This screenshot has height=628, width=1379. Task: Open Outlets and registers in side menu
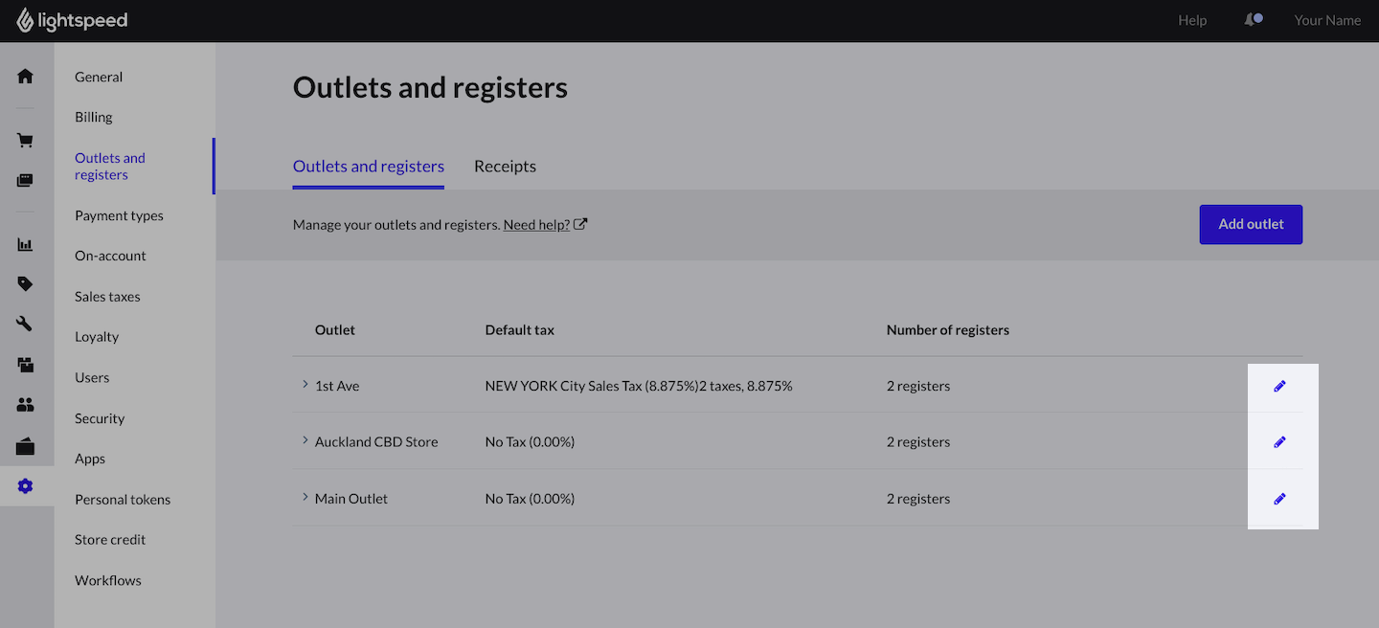click(x=110, y=167)
